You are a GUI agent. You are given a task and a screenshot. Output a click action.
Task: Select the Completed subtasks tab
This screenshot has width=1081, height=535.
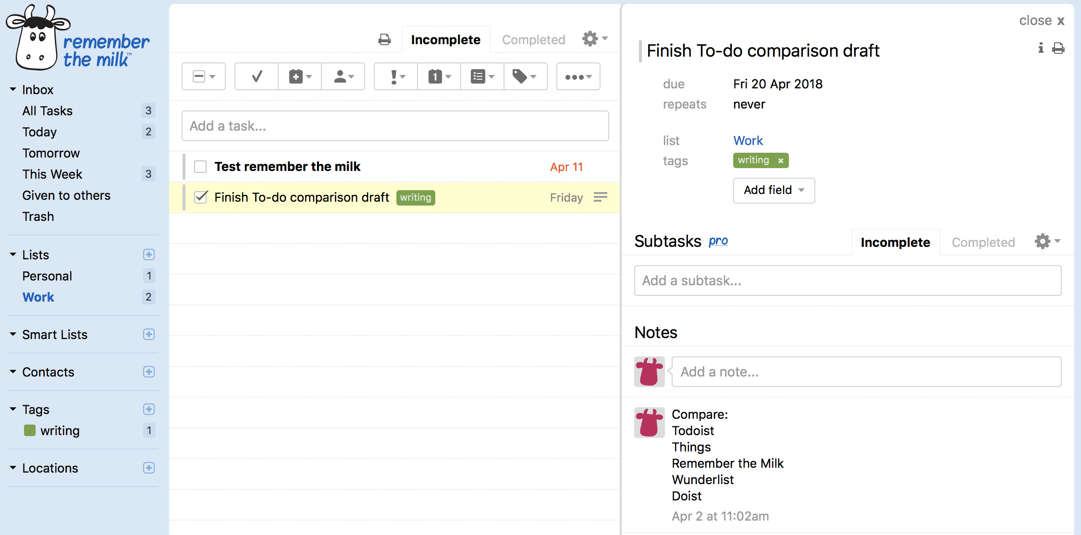pos(983,243)
